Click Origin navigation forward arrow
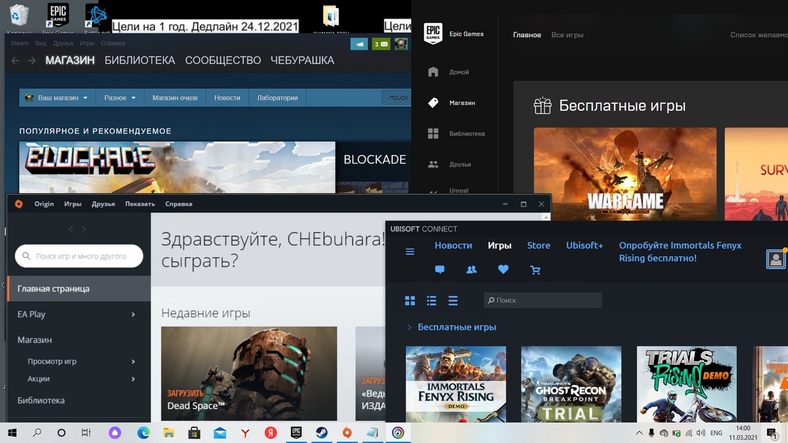 pos(83,229)
